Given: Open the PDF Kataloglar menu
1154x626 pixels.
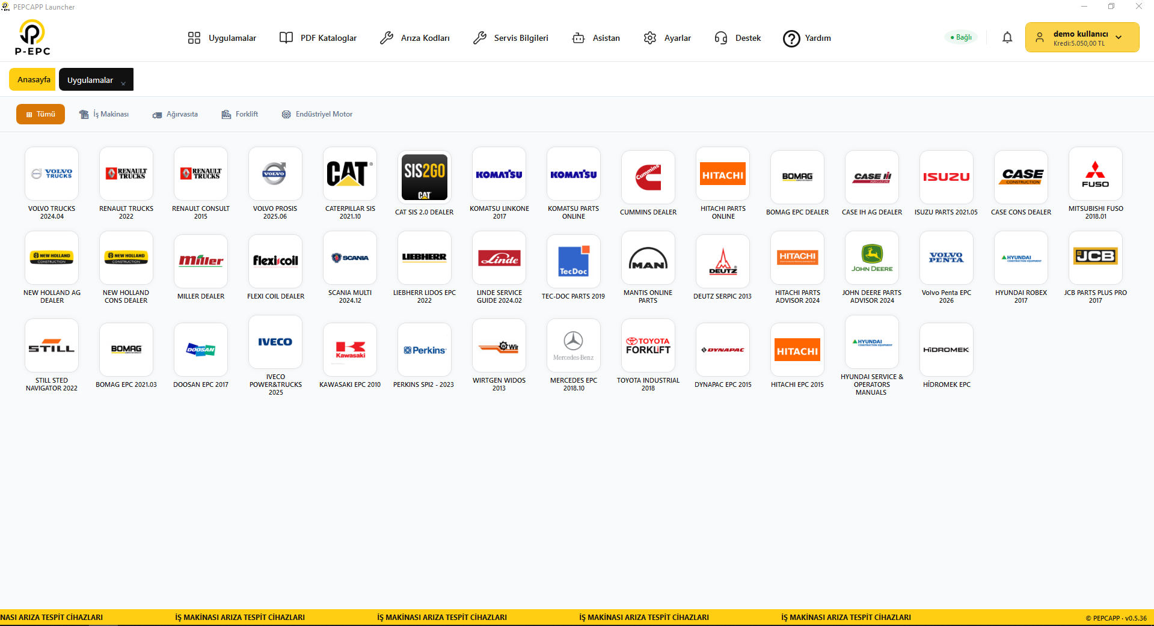Looking at the screenshot, I should (318, 38).
